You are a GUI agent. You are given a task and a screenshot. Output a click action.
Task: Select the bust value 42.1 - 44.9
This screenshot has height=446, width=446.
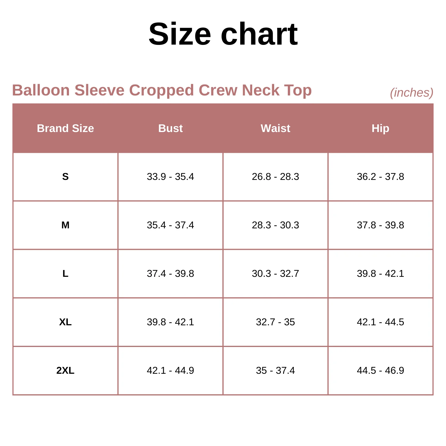click(x=170, y=370)
